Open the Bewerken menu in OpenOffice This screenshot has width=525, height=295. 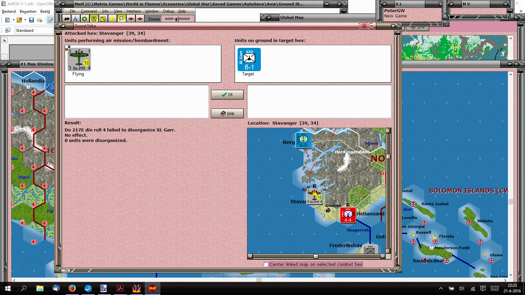pyautogui.click(x=28, y=11)
